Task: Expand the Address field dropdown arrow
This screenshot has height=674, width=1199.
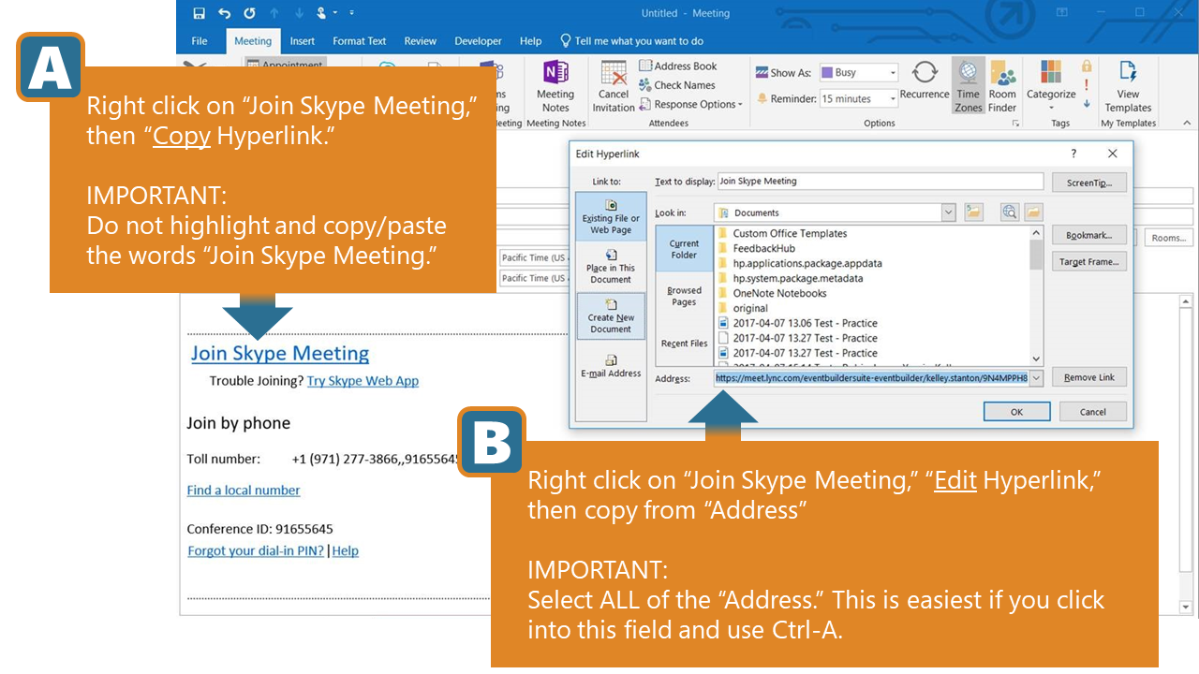Action: click(1036, 378)
